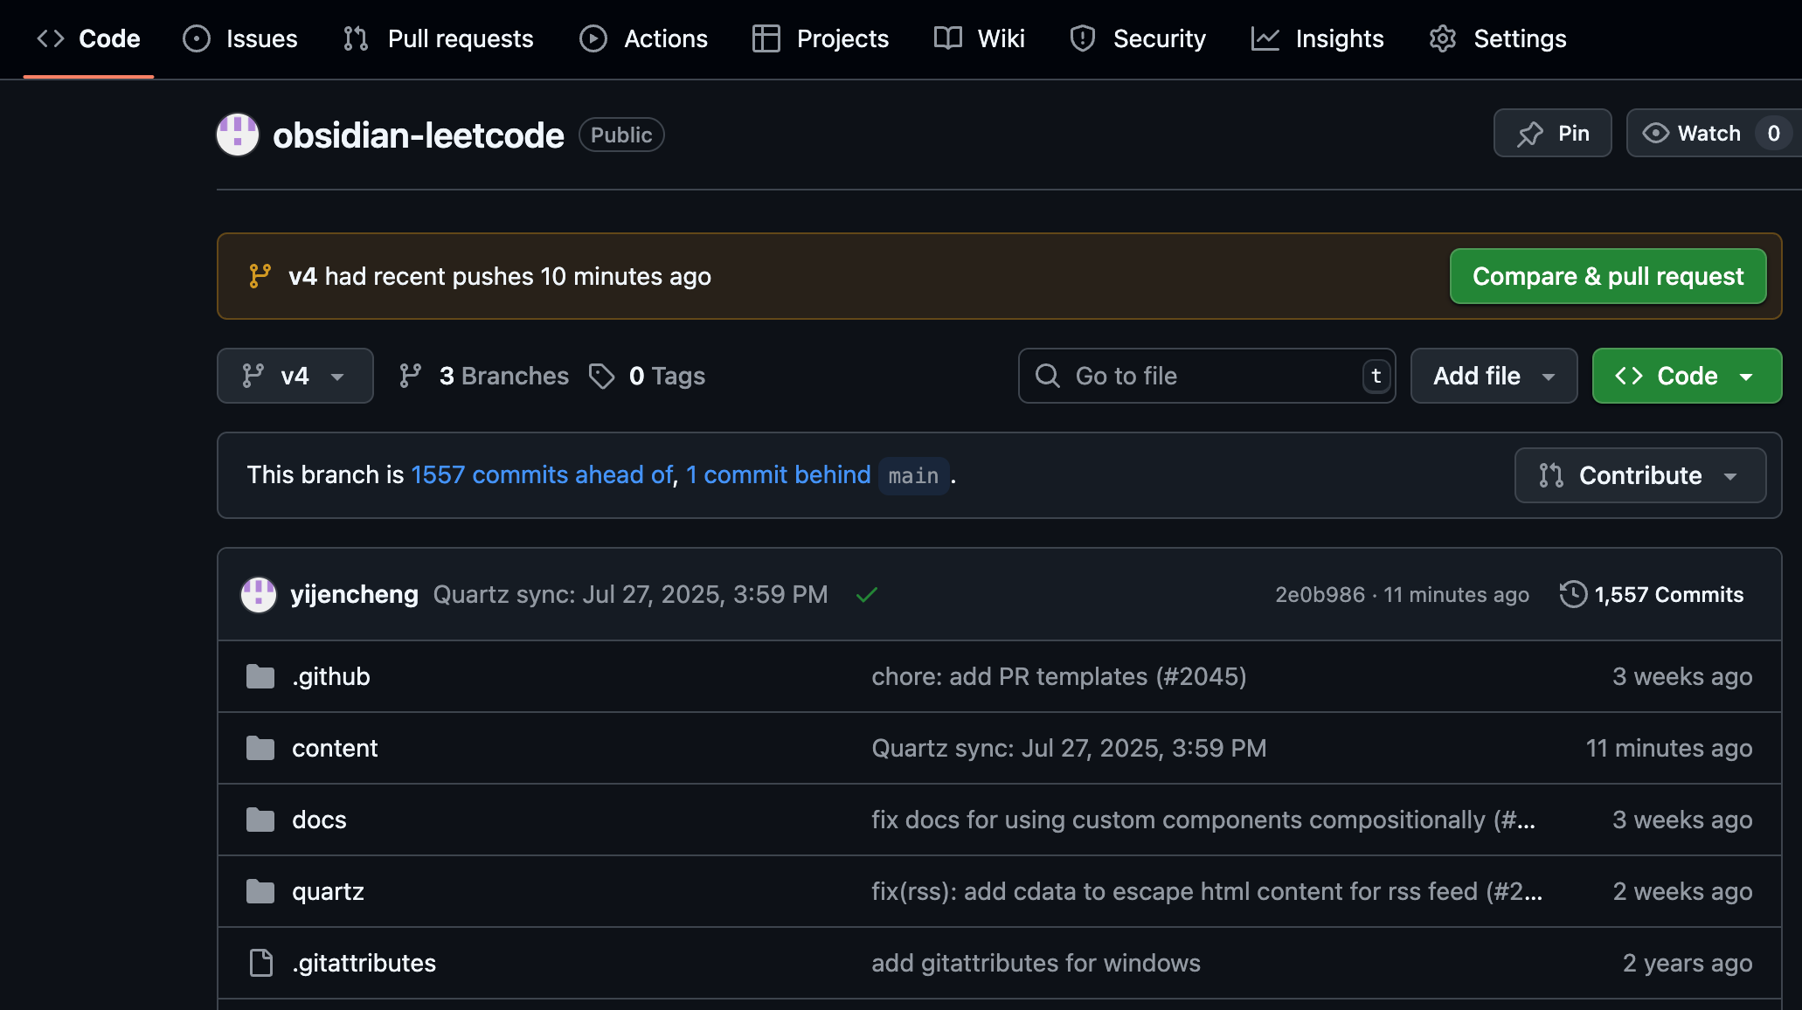Open 'fix(rss): add cdata' commit message
Image resolution: width=1802 pixels, height=1010 pixels.
point(1207,891)
